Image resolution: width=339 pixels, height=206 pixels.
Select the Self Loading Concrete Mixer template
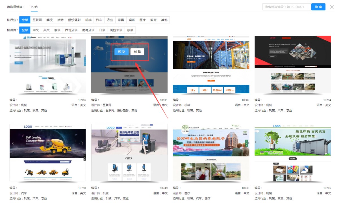pyautogui.click(x=47, y=152)
